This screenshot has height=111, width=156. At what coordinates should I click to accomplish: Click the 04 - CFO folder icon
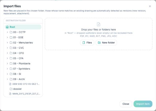(11, 53)
